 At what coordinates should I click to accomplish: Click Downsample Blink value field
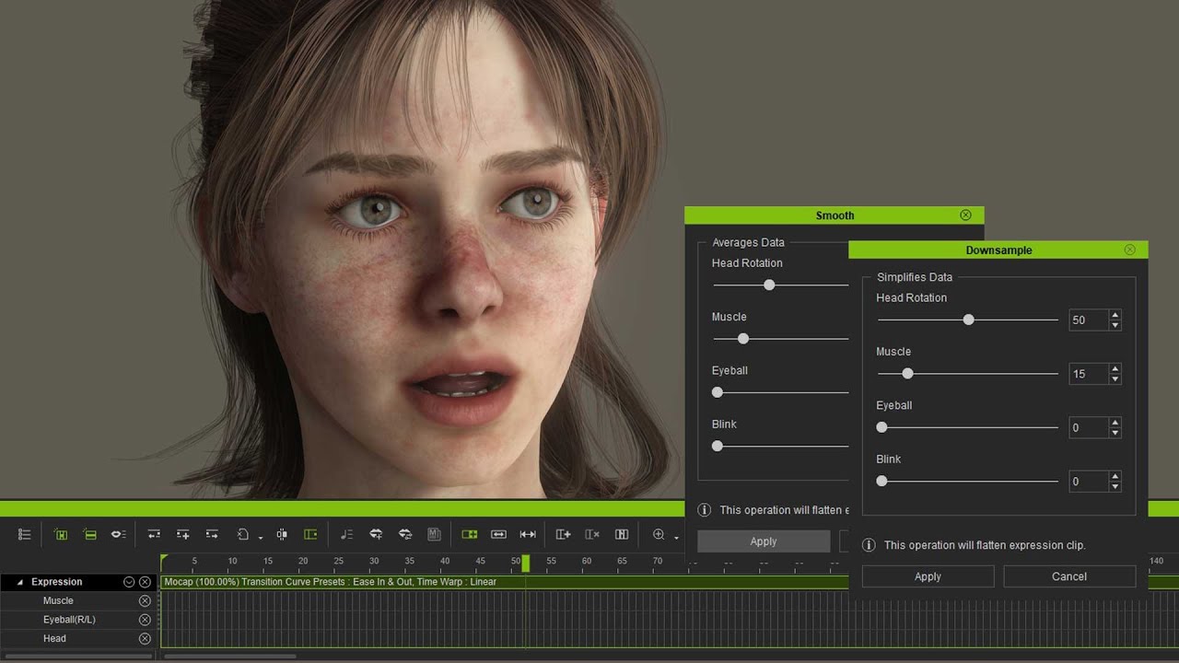[x=1089, y=481]
